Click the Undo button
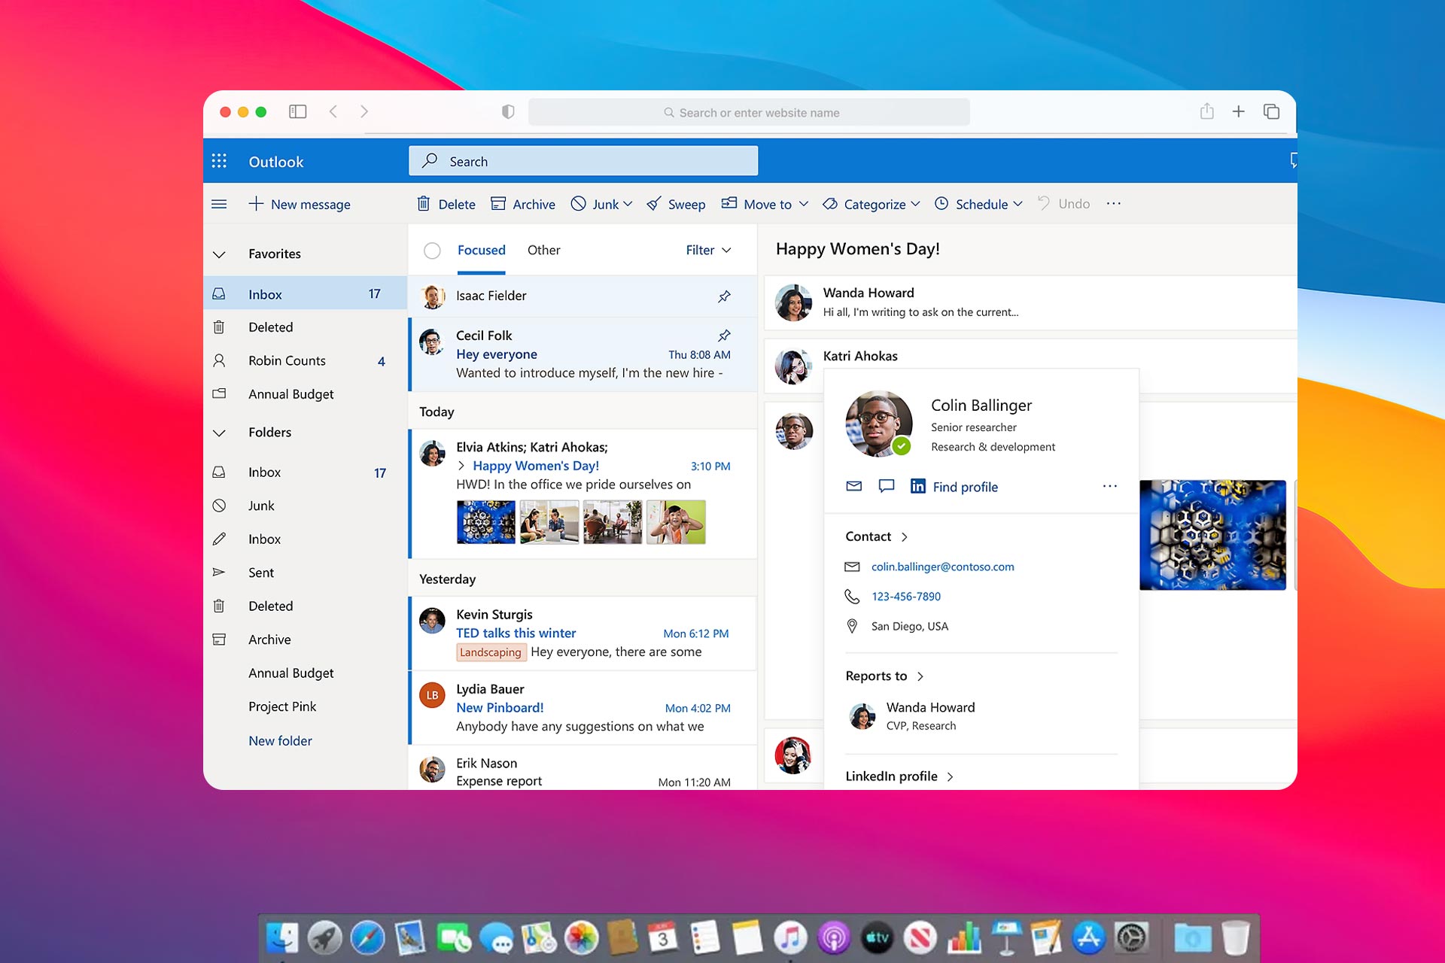1445x963 pixels. coord(1063,204)
